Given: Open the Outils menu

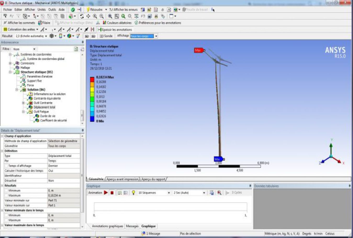Looking at the screenshot, I should click(52, 9).
